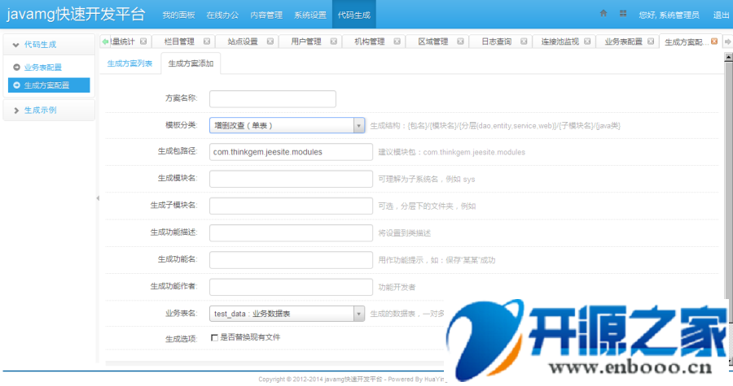
Task: Tick the 是否替换现有文件 checkbox
Action: pyautogui.click(x=214, y=337)
